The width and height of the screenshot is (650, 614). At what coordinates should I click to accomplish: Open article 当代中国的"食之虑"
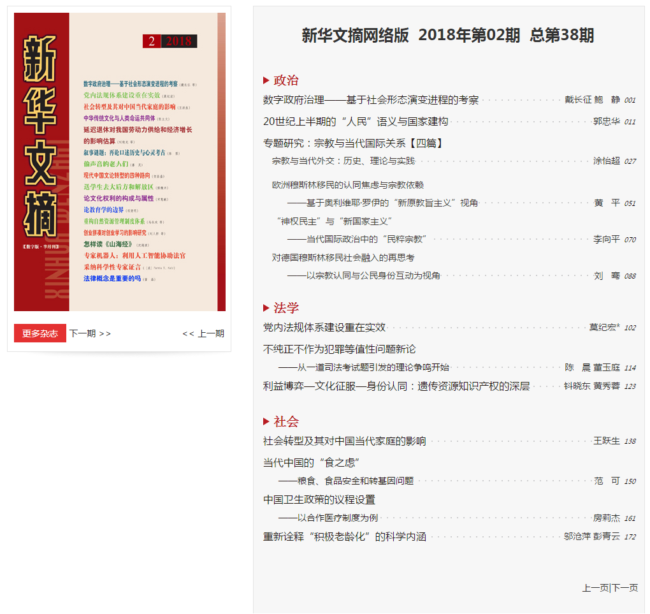point(312,463)
